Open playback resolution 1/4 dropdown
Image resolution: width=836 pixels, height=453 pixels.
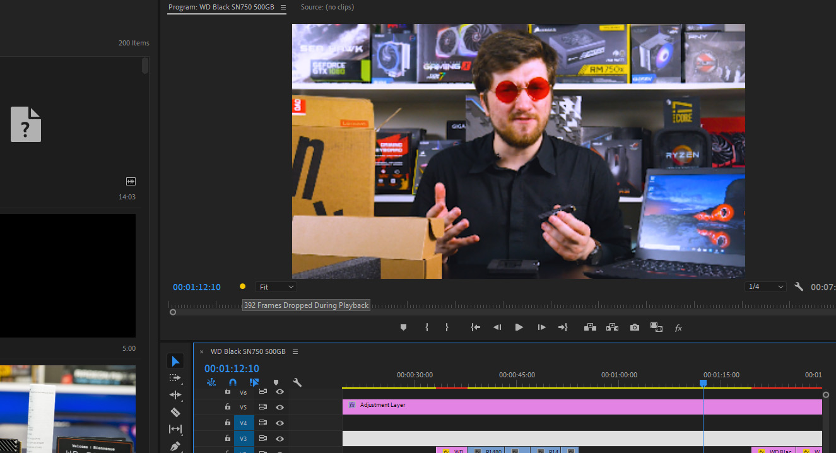click(765, 287)
